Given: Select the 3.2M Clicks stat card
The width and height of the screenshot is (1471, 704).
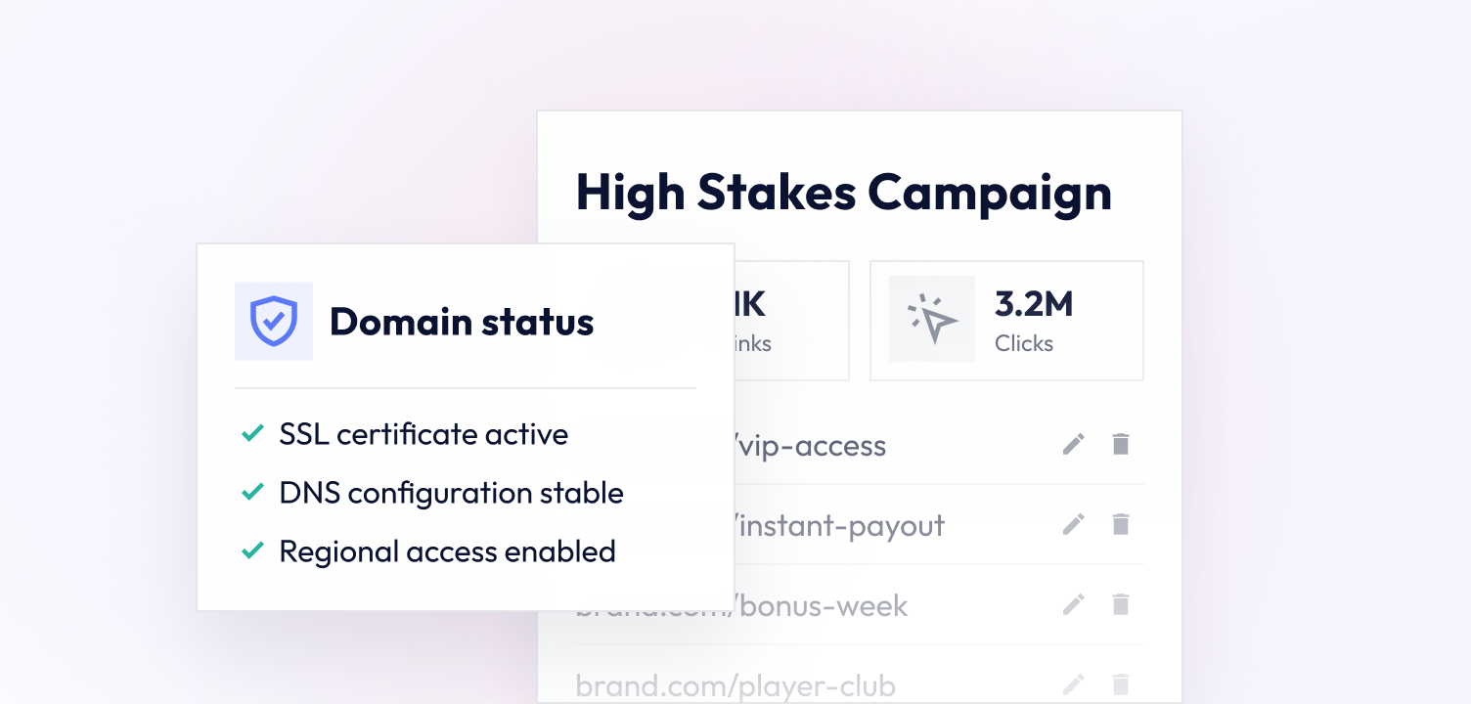Looking at the screenshot, I should [x=1006, y=320].
